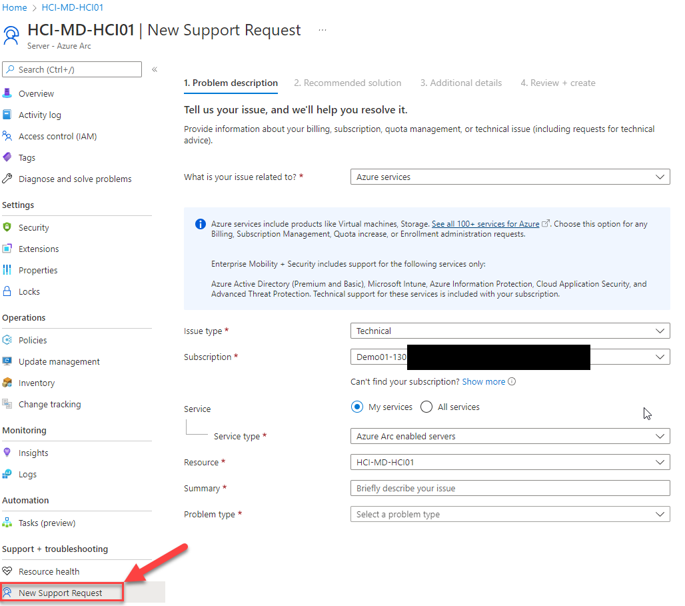The width and height of the screenshot is (685, 606).
Task: Open 'See all 100+ services for Azure' link
Action: 485,224
